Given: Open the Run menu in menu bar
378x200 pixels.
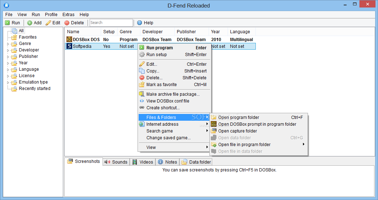Looking at the screenshot, I should coord(36,14).
